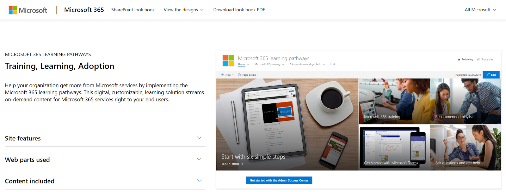Click LEARN MORE arrow link

point(232,164)
